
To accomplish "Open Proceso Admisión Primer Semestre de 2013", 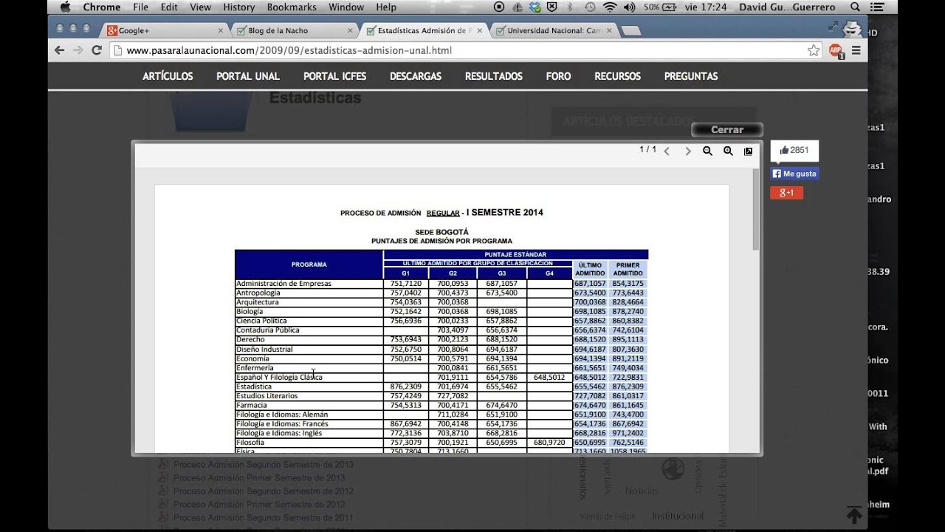I will click(259, 478).
